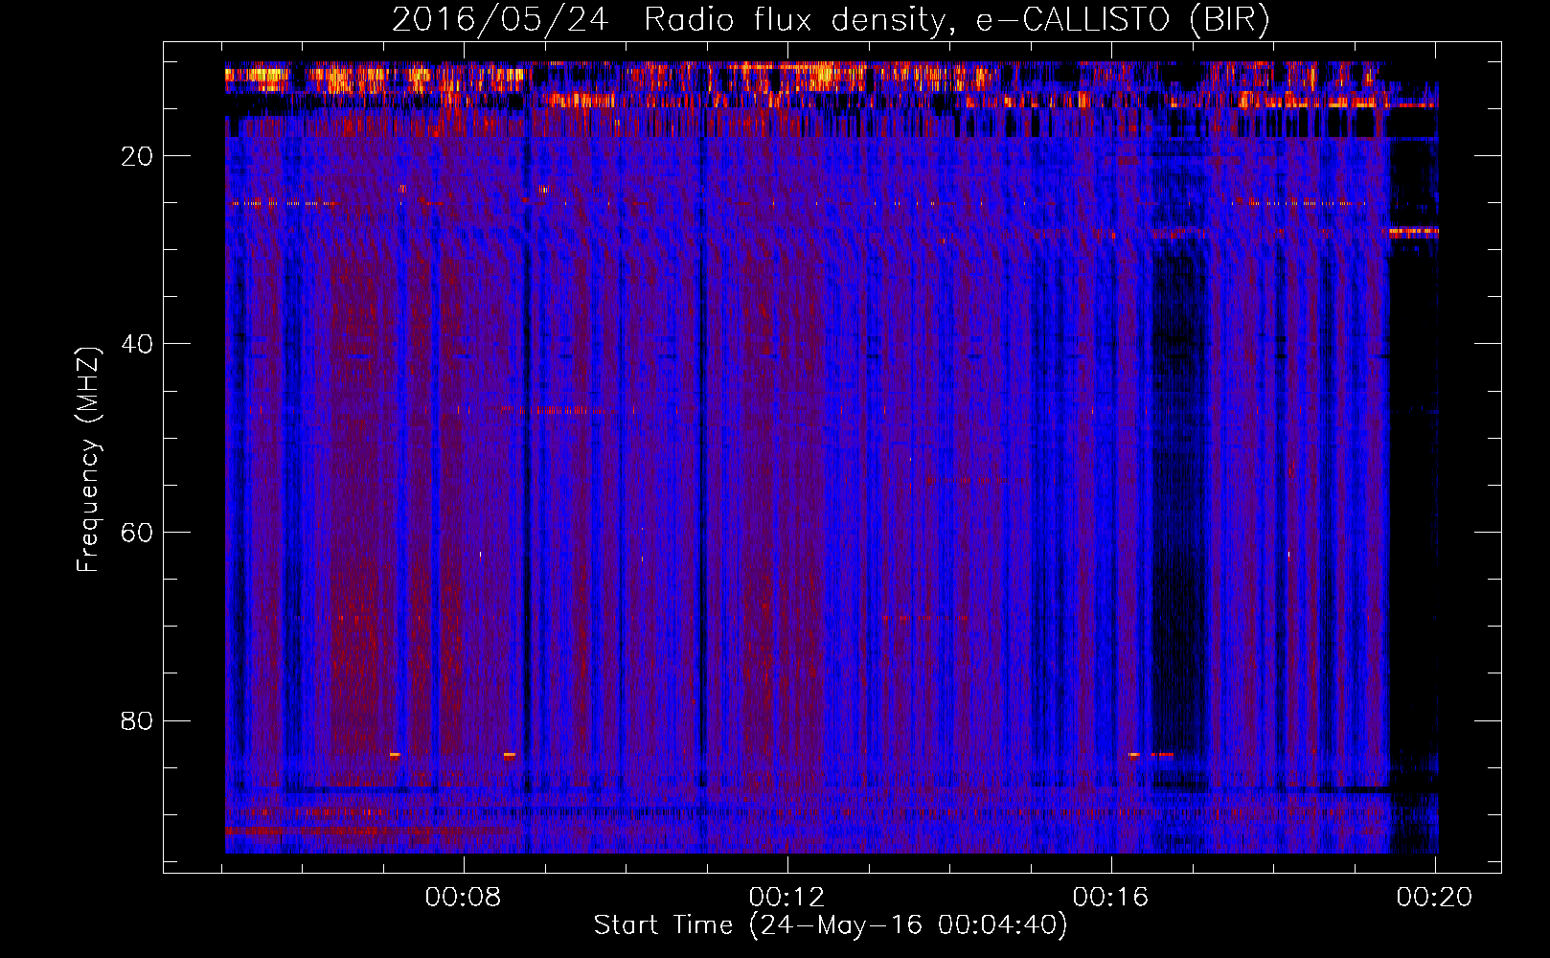Click the '40' frequency tick label
The width and height of the screenshot is (1550, 958).
click(138, 344)
